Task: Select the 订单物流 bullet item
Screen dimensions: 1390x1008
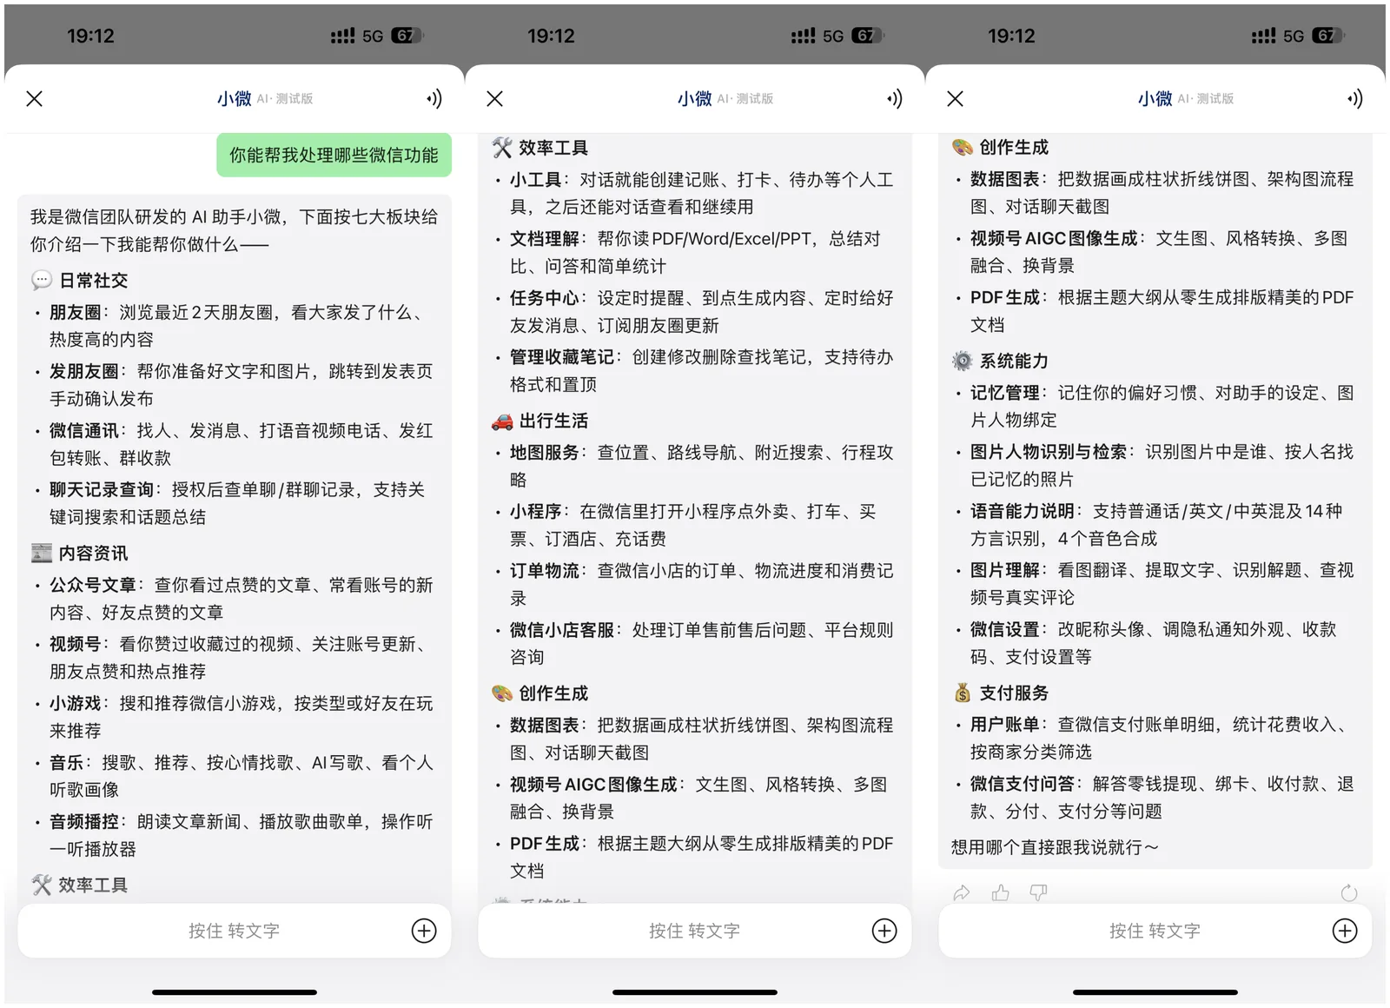Action: (x=695, y=584)
